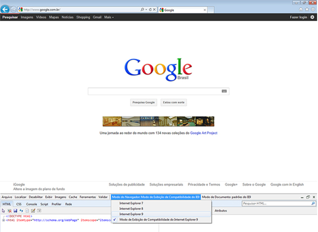The height and width of the screenshot is (232, 318).
Task: Toggle the edit pencil icon in developer toolbar
Action: 33,211
